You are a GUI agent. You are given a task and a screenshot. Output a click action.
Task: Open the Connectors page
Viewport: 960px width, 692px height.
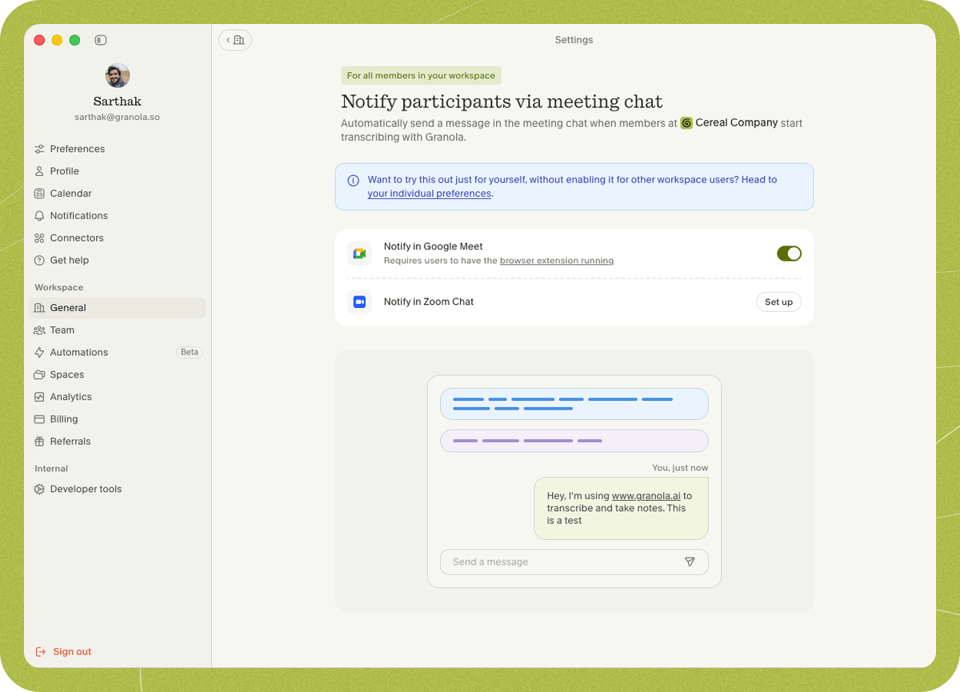[x=117, y=238]
